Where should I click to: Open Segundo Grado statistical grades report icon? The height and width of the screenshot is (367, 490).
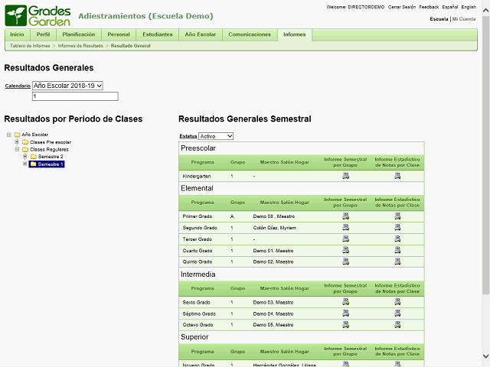(x=397, y=228)
